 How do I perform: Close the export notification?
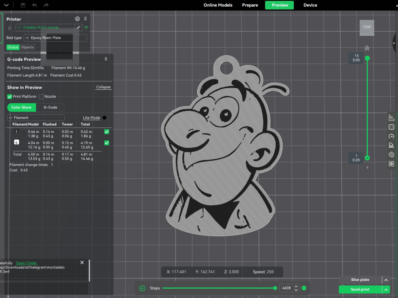[x=82, y=263]
